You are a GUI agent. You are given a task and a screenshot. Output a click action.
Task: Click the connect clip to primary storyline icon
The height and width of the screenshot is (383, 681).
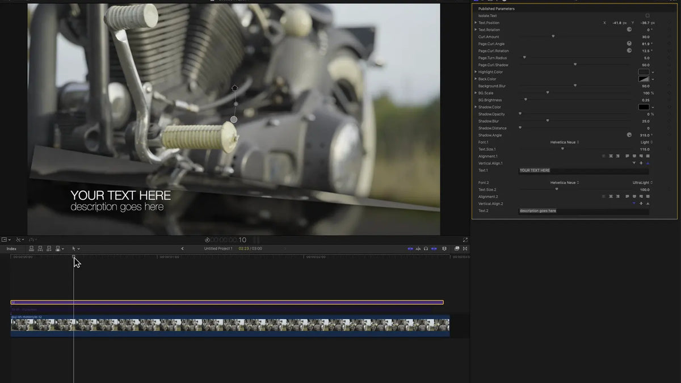click(31, 249)
